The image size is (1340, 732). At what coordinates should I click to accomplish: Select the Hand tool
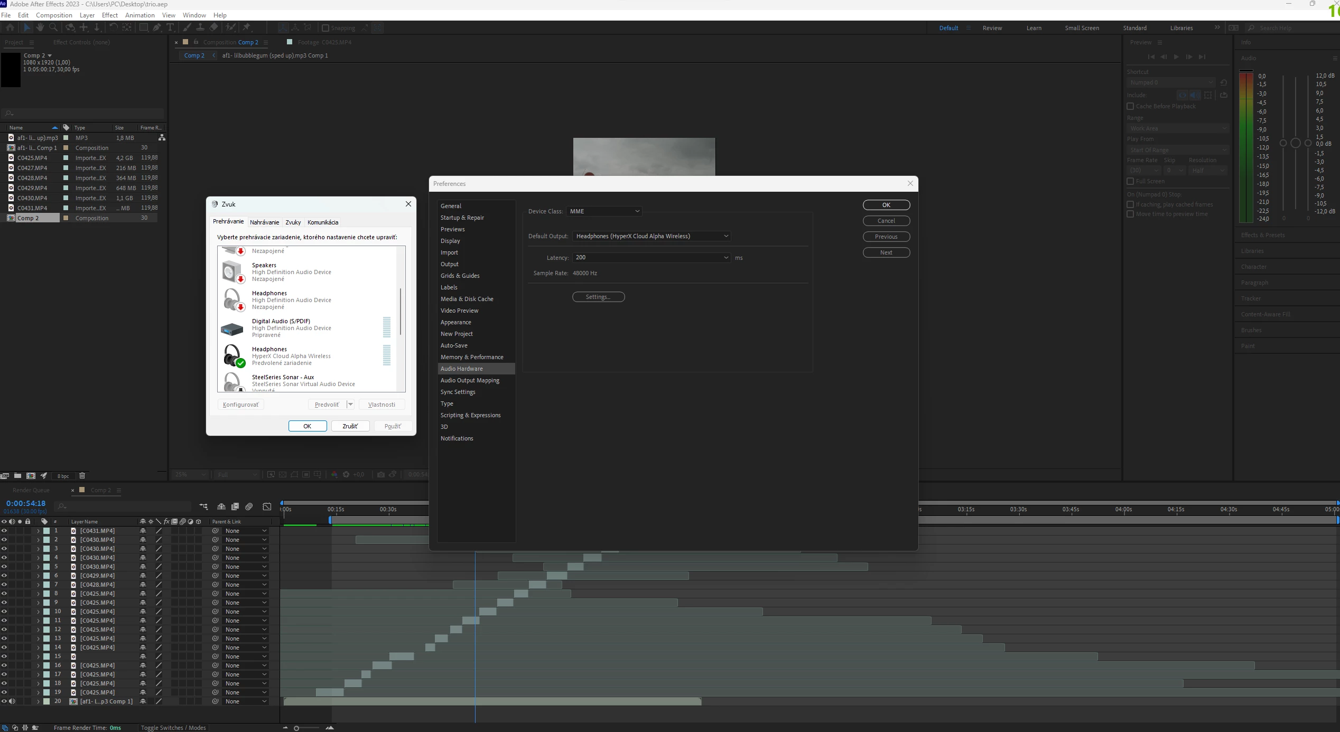[40, 27]
